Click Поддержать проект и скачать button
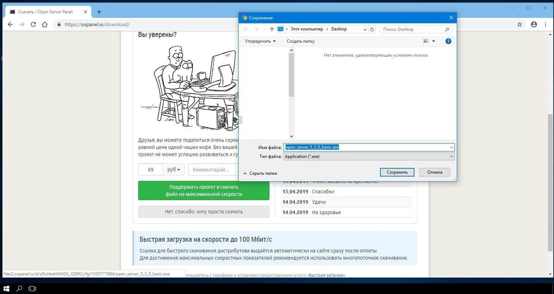Image resolution: width=554 pixels, height=294 pixels. (x=204, y=190)
